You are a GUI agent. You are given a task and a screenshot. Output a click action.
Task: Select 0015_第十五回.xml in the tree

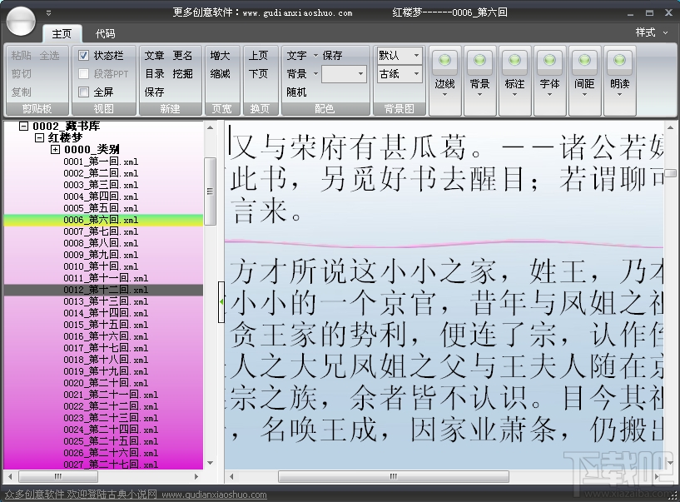(x=106, y=325)
